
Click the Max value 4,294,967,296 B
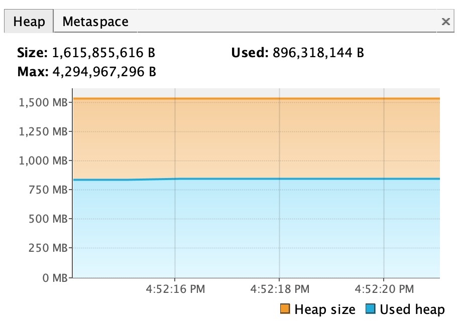point(102,72)
